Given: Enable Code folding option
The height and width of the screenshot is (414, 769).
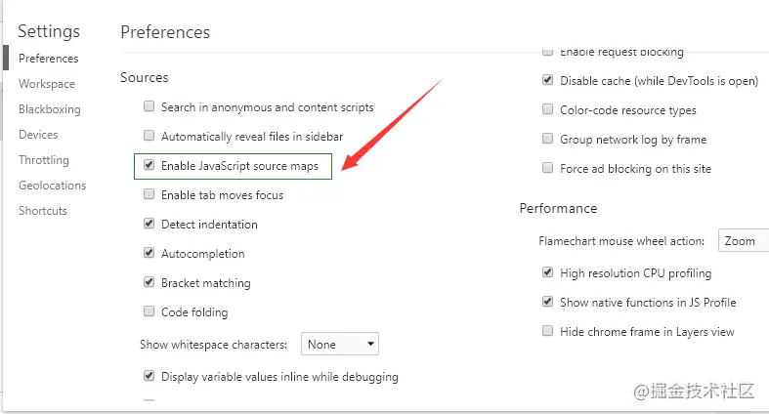Looking at the screenshot, I should (x=150, y=311).
